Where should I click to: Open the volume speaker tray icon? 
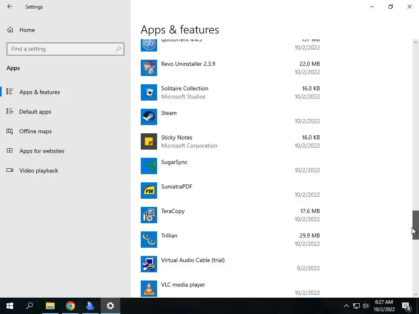(x=366, y=306)
